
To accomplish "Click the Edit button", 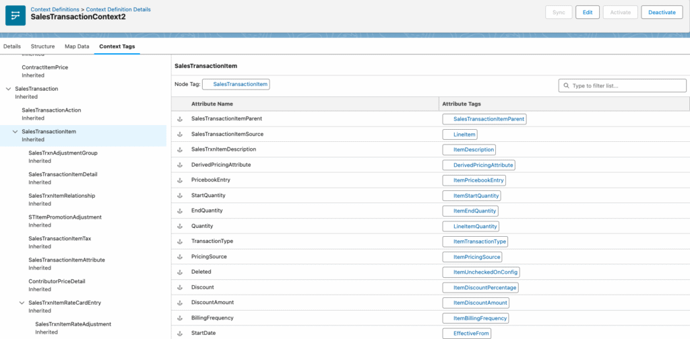I will pyautogui.click(x=587, y=12).
